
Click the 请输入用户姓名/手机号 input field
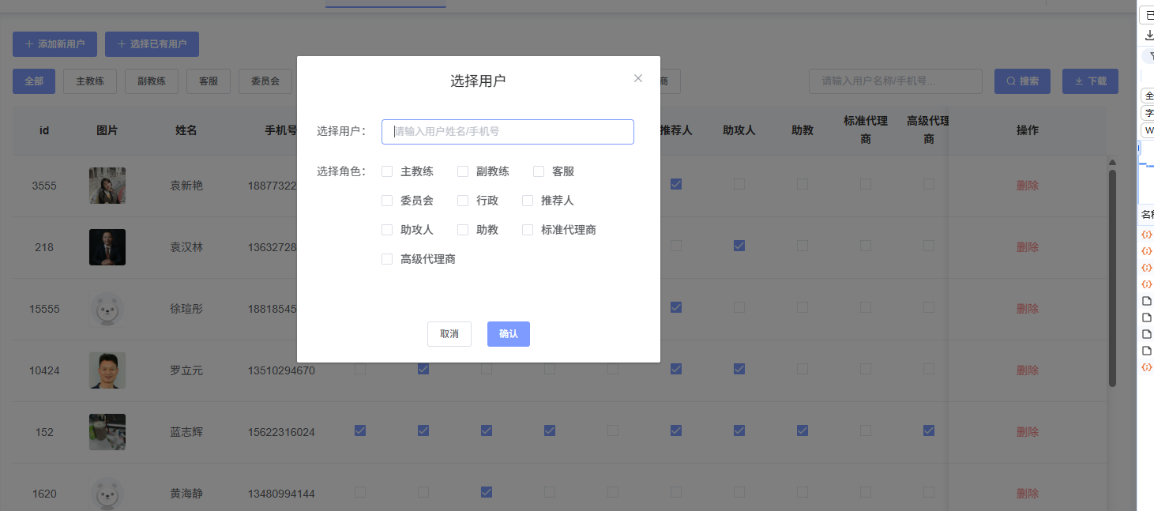click(508, 131)
